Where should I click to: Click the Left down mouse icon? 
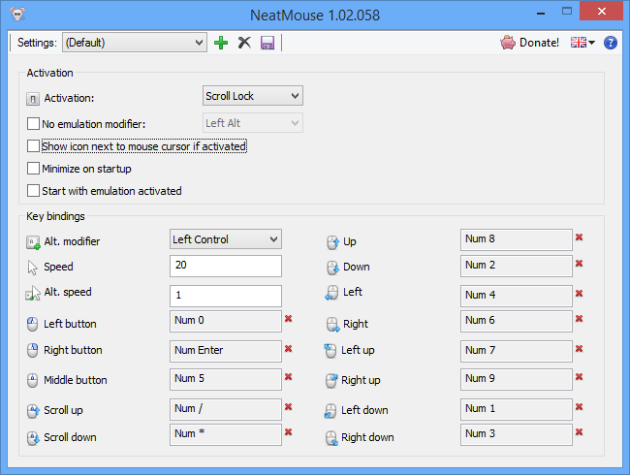(331, 411)
